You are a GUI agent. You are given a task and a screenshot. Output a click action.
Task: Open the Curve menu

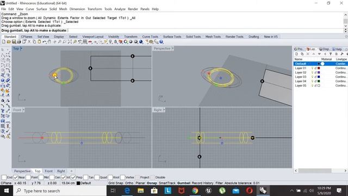(29, 9)
